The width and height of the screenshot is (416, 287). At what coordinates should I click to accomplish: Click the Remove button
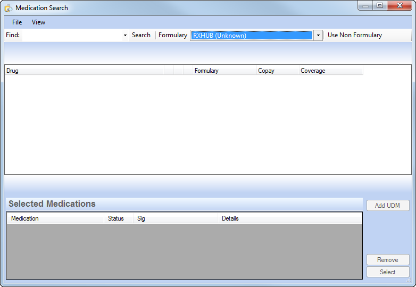pos(388,260)
